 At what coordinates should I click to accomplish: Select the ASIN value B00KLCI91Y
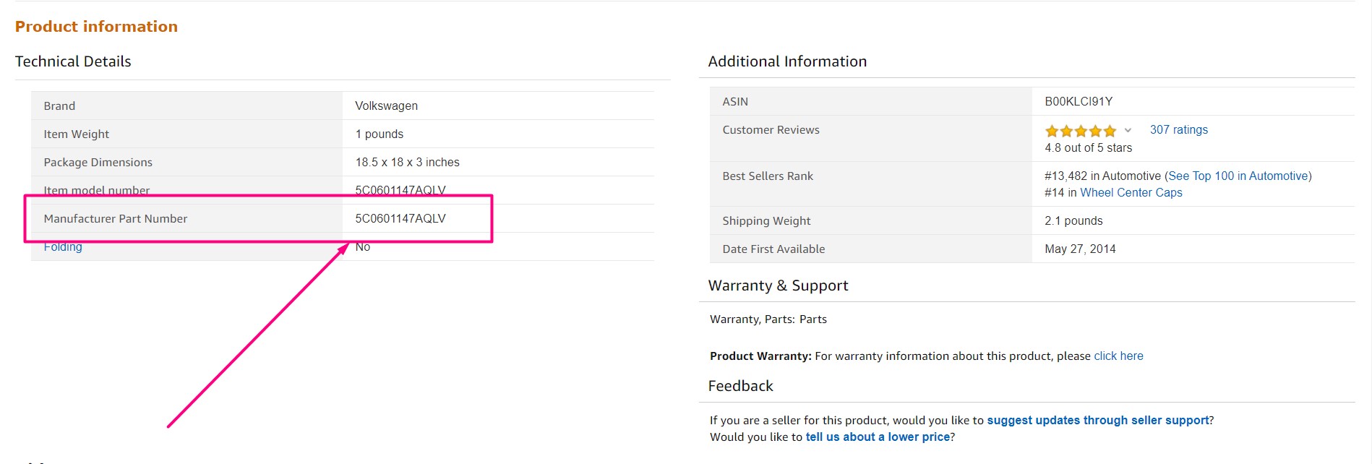(x=1079, y=102)
